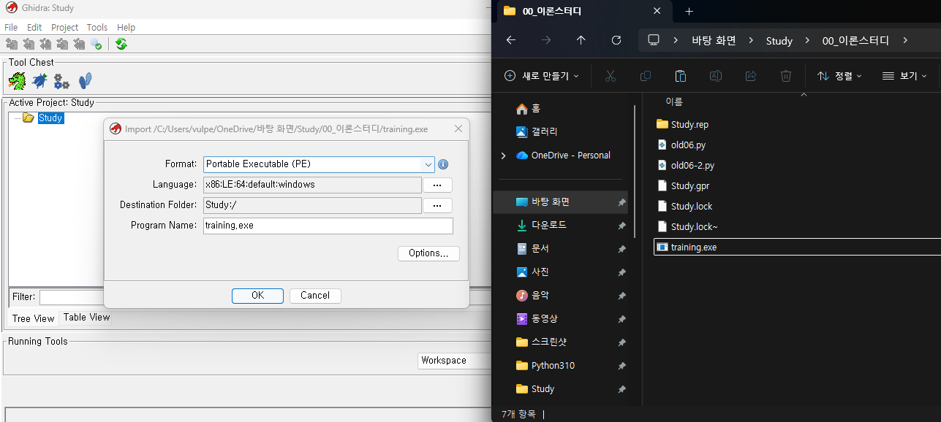Select the Version Tracking gears tool
The width and height of the screenshot is (941, 422).
(61, 81)
